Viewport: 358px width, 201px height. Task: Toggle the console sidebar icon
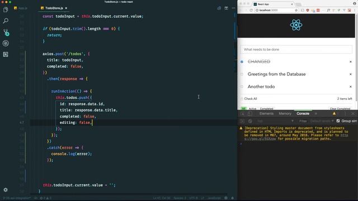coord(242,121)
